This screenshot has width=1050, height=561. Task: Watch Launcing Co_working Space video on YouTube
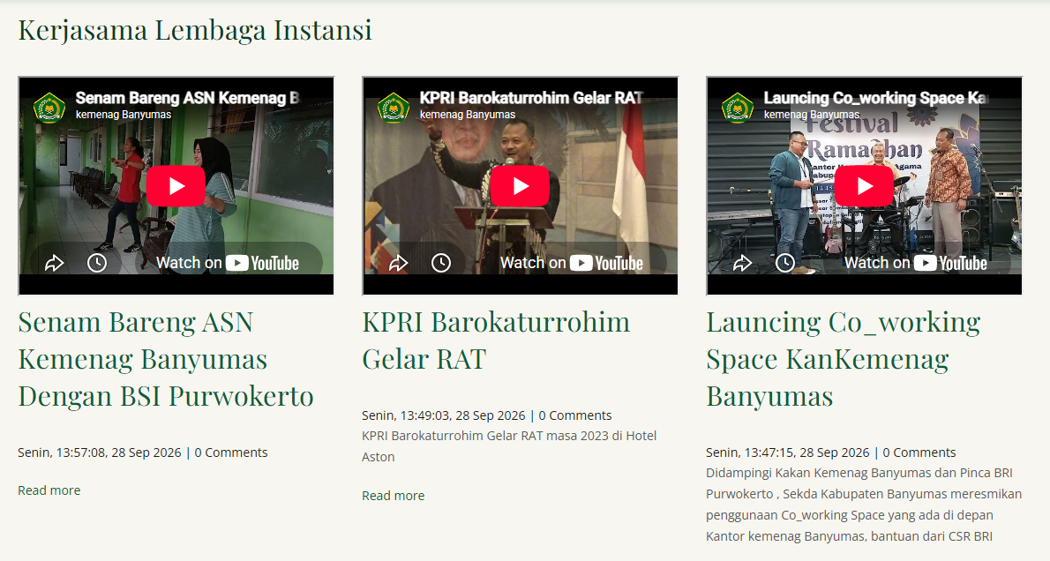click(x=916, y=263)
